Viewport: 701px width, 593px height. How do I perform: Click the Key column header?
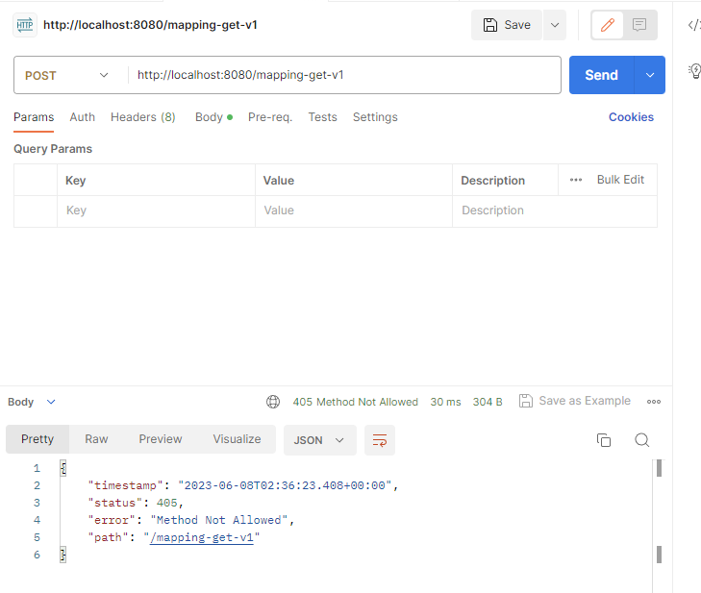76,181
